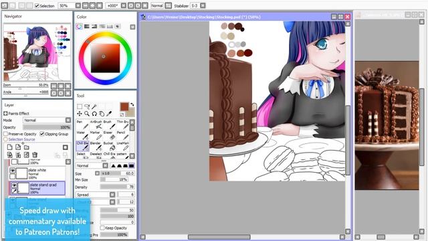
Task: Click the Select pen tool button
Action: [x=82, y=155]
